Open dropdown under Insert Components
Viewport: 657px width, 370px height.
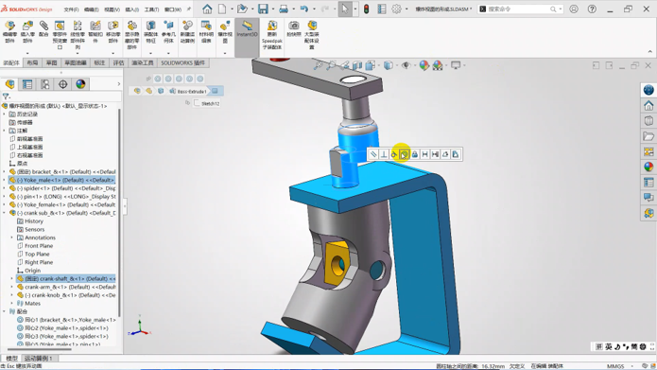click(x=27, y=53)
